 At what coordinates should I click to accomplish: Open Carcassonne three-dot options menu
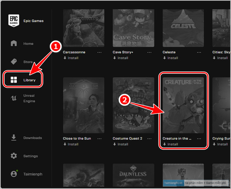coord(99,52)
